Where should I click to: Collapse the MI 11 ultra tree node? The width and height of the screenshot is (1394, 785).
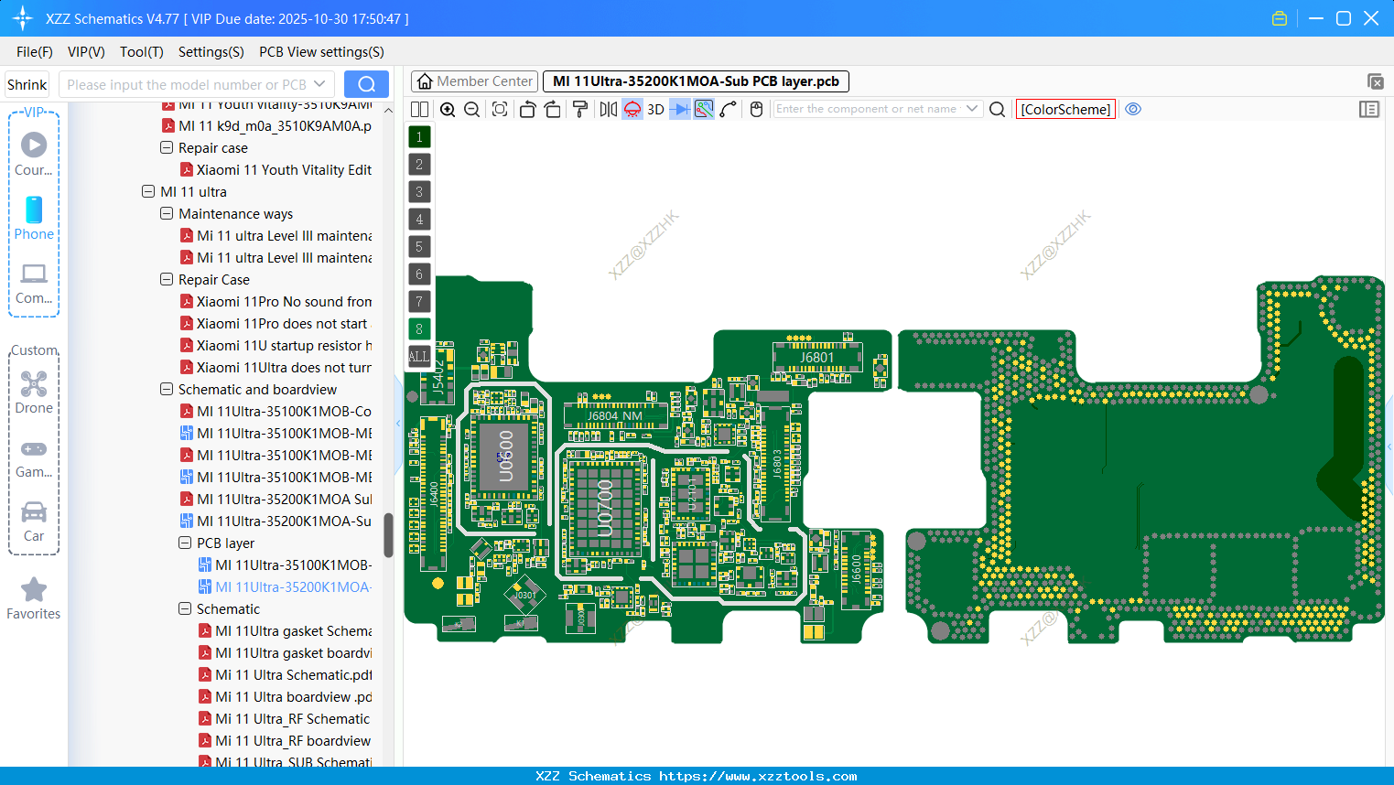148,191
